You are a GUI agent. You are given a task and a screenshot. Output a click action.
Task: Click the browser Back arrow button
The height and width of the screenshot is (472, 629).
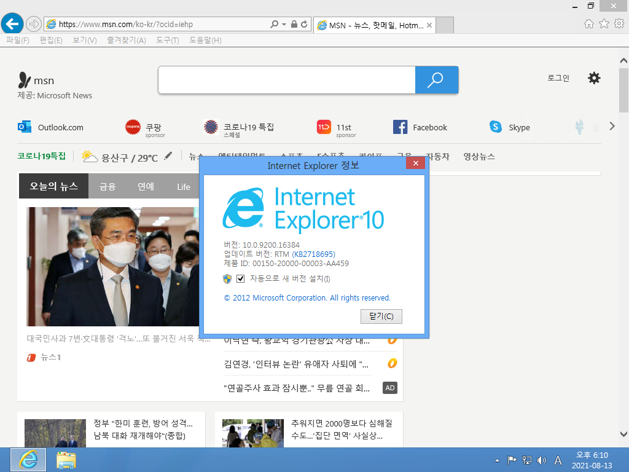[12, 24]
